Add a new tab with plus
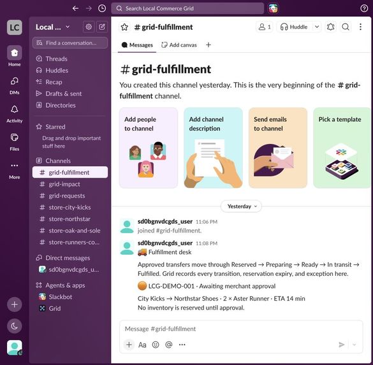 point(208,45)
